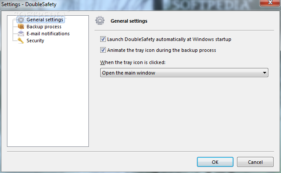This screenshot has width=281, height=173.
Task: Discard changes with the Cancel button
Action: point(255,162)
